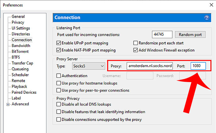Check Use proxy for peer-to-peer connections
This screenshot has width=216, height=133.
tap(59, 90)
